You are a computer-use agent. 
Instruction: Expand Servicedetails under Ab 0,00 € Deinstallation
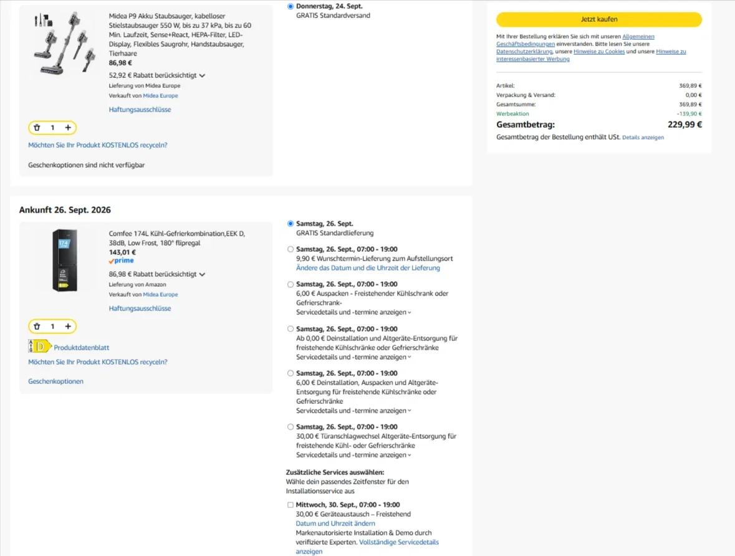(354, 357)
